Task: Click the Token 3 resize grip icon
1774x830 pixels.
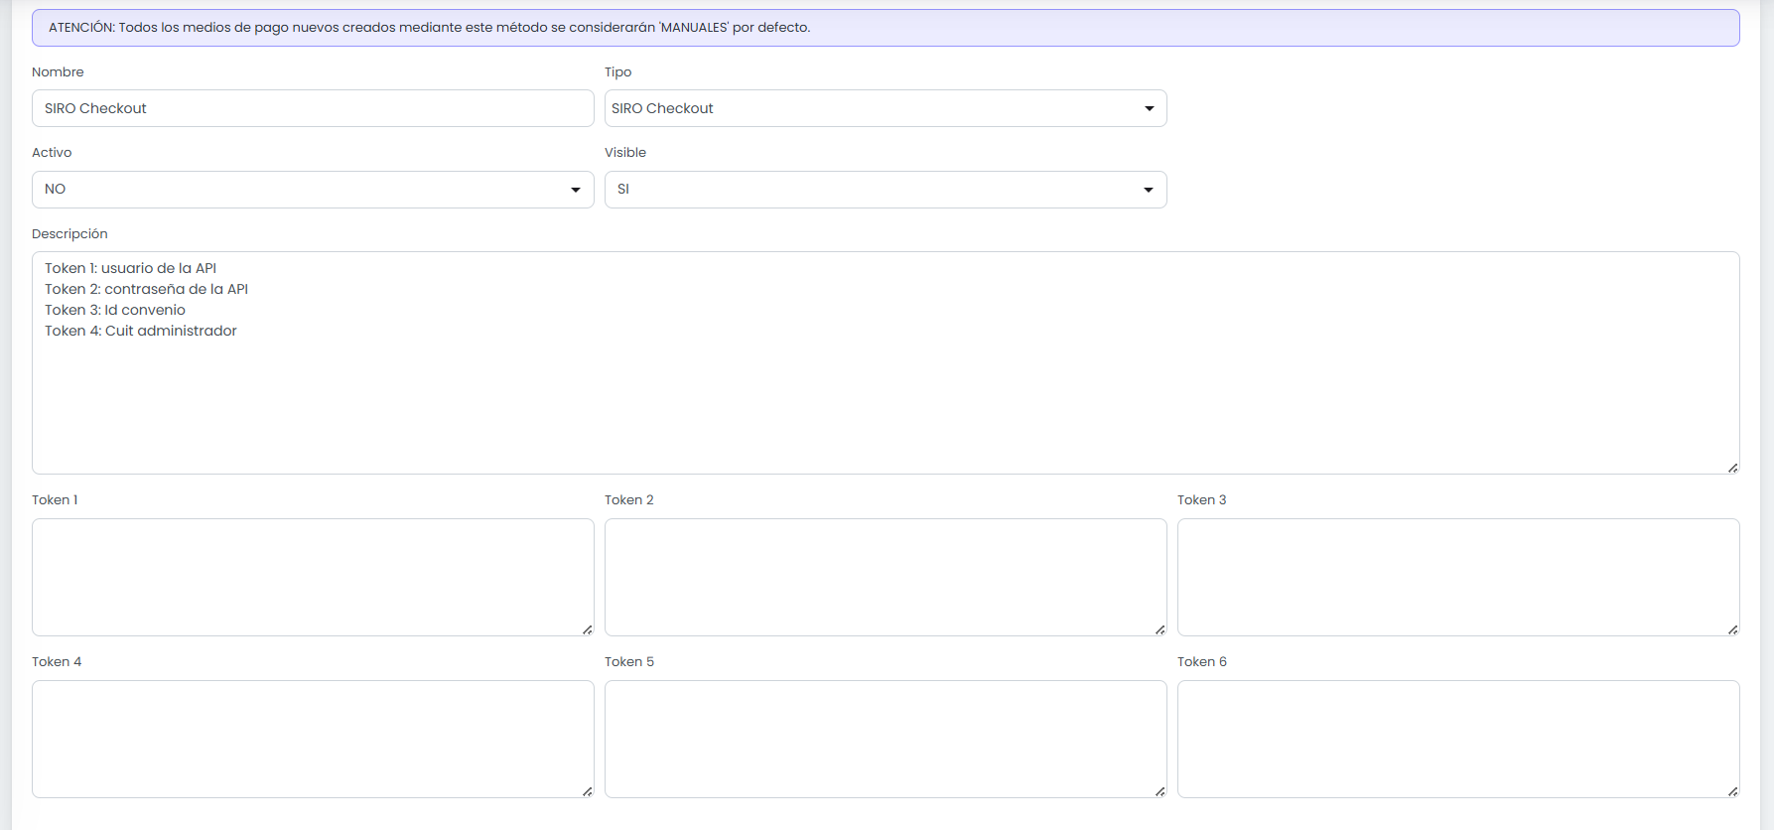Action: pyautogui.click(x=1733, y=629)
